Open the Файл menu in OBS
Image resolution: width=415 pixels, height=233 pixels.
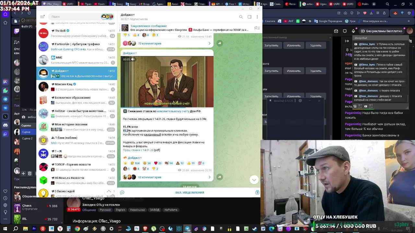[x=27, y=27]
